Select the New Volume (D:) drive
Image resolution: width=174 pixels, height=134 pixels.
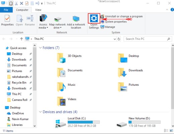coord(139,122)
